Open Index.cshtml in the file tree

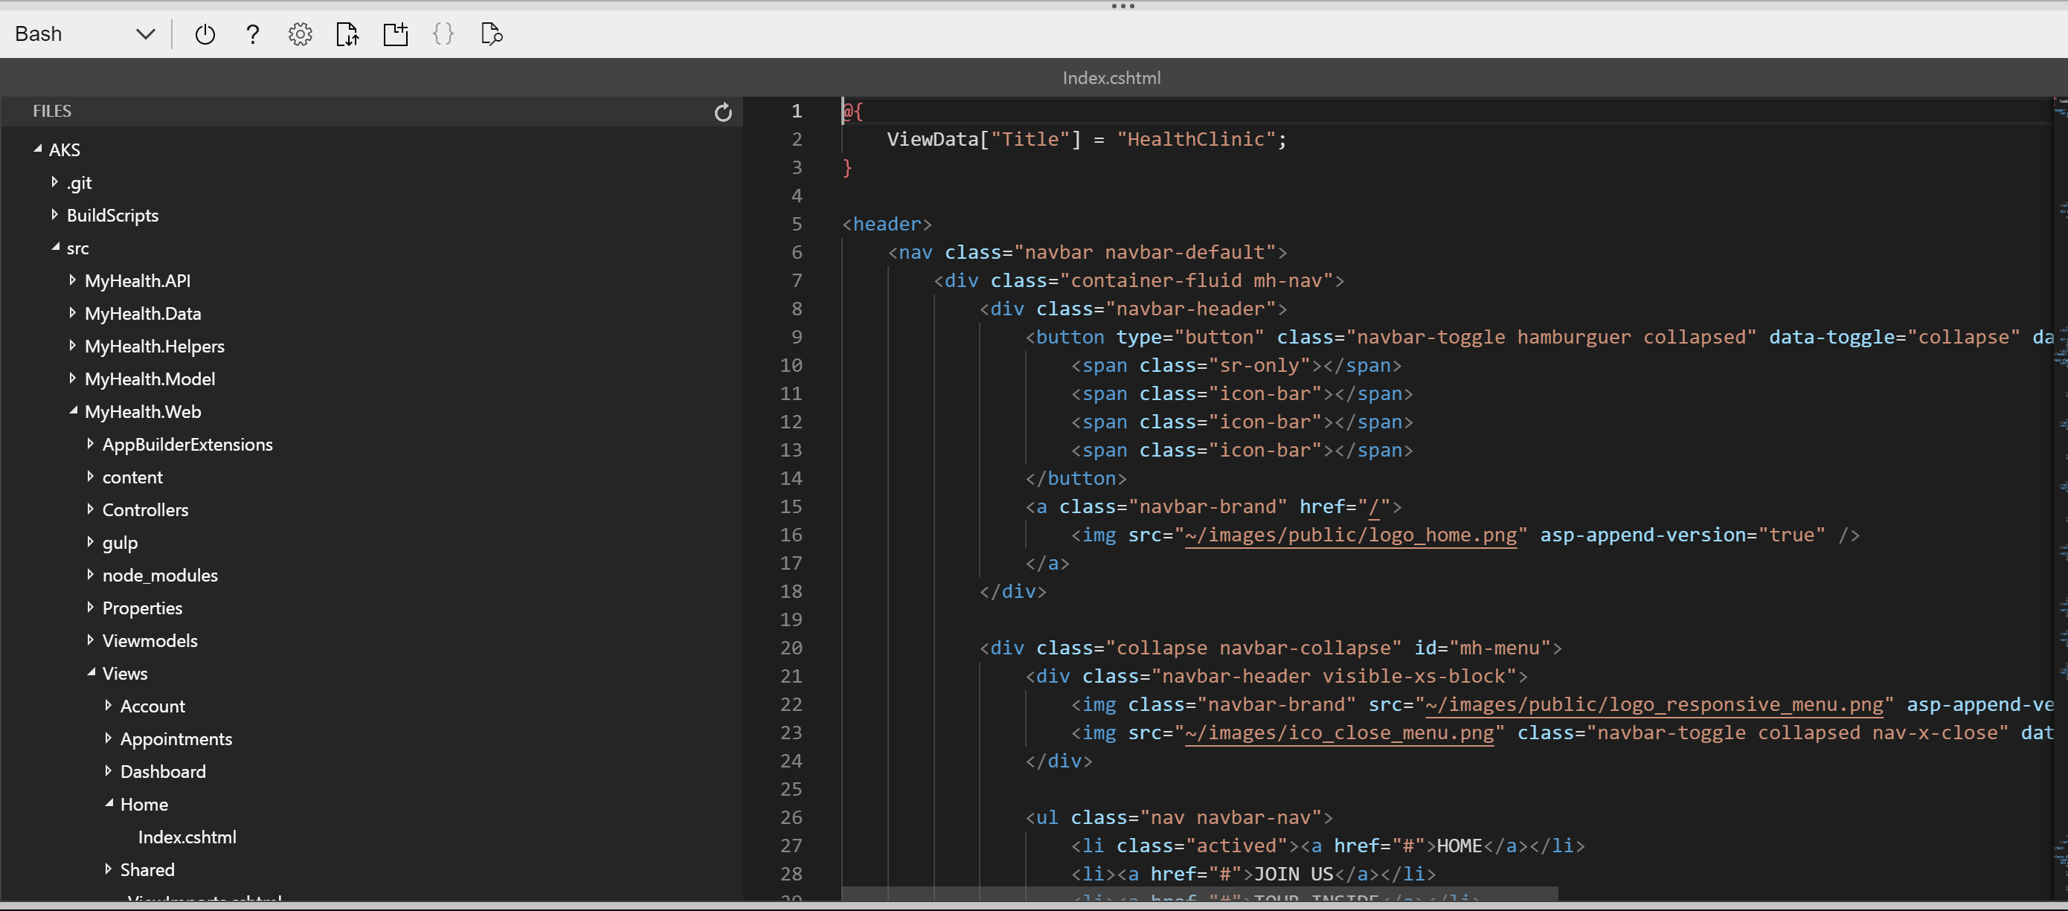(187, 837)
